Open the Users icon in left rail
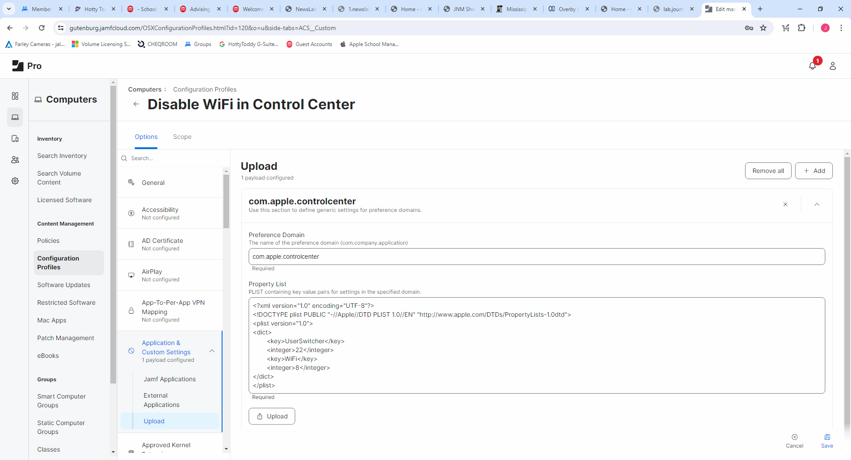Image resolution: width=851 pixels, height=460 pixels. 15,160
